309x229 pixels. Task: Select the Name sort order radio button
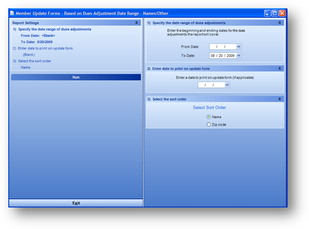[x=209, y=117]
